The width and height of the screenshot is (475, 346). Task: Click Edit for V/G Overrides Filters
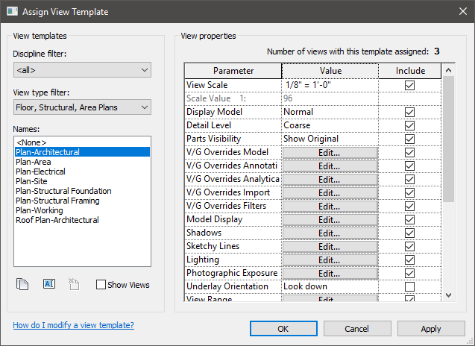click(330, 207)
